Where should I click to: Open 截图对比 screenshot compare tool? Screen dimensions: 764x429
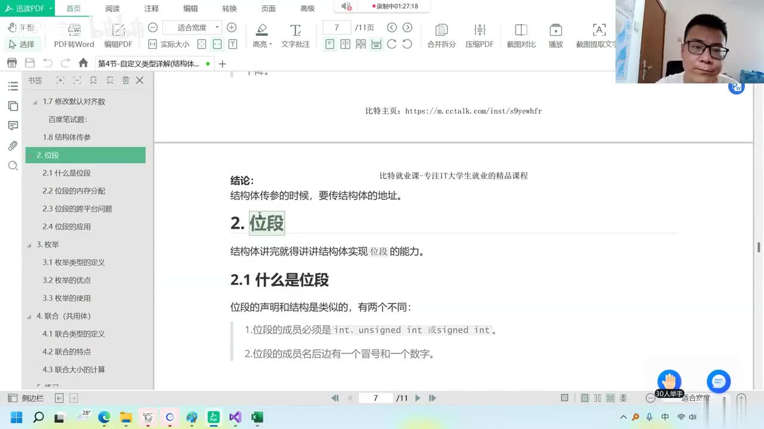521,36
